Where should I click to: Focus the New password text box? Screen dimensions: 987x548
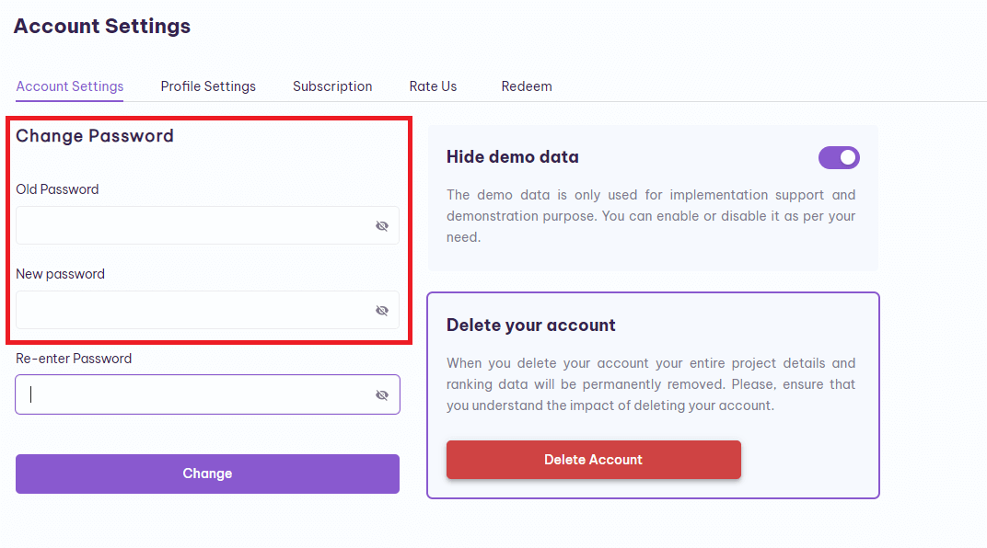(208, 310)
